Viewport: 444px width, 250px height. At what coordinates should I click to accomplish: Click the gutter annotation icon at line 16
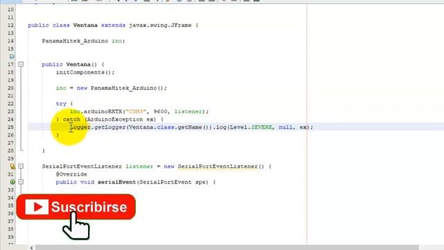(x=12, y=56)
